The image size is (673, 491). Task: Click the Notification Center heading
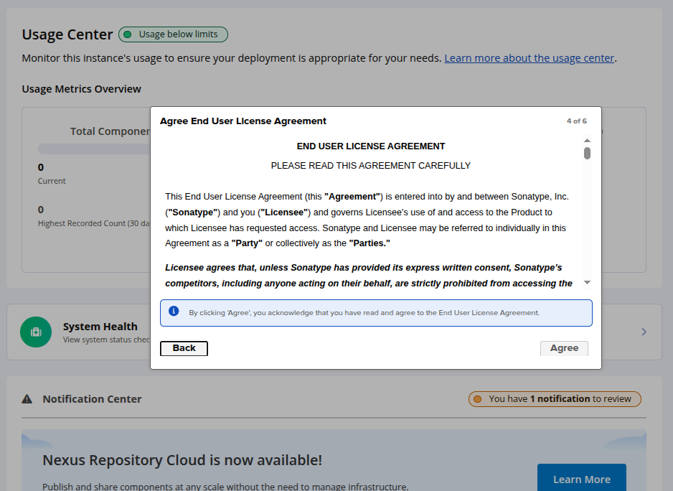pos(92,399)
